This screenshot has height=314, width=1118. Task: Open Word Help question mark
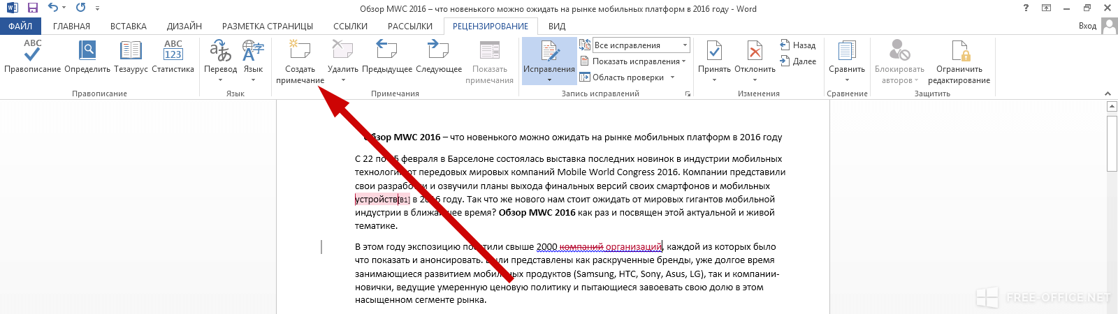pos(1026,8)
